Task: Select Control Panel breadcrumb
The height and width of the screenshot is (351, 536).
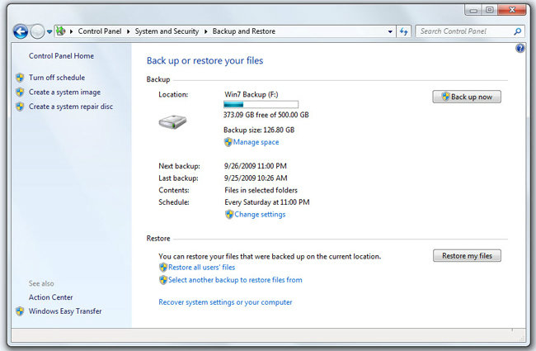Action: tap(100, 31)
